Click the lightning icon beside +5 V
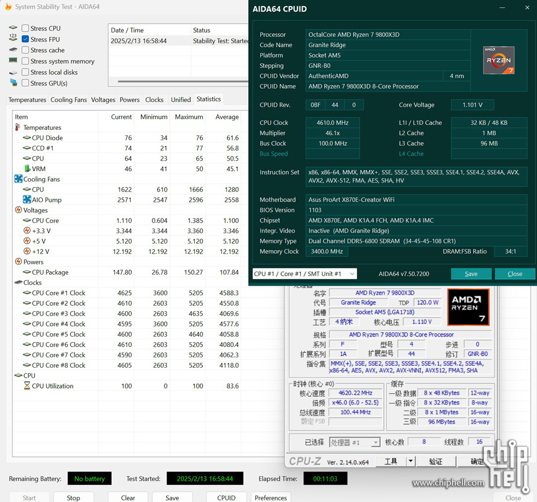Screen dimensions: 537x502 pos(27,241)
